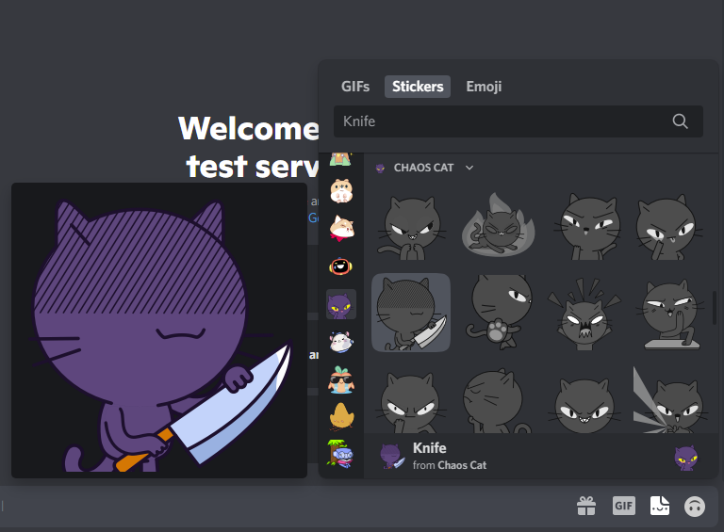Open the Emoji tab
This screenshot has height=532, width=724.
[484, 87]
